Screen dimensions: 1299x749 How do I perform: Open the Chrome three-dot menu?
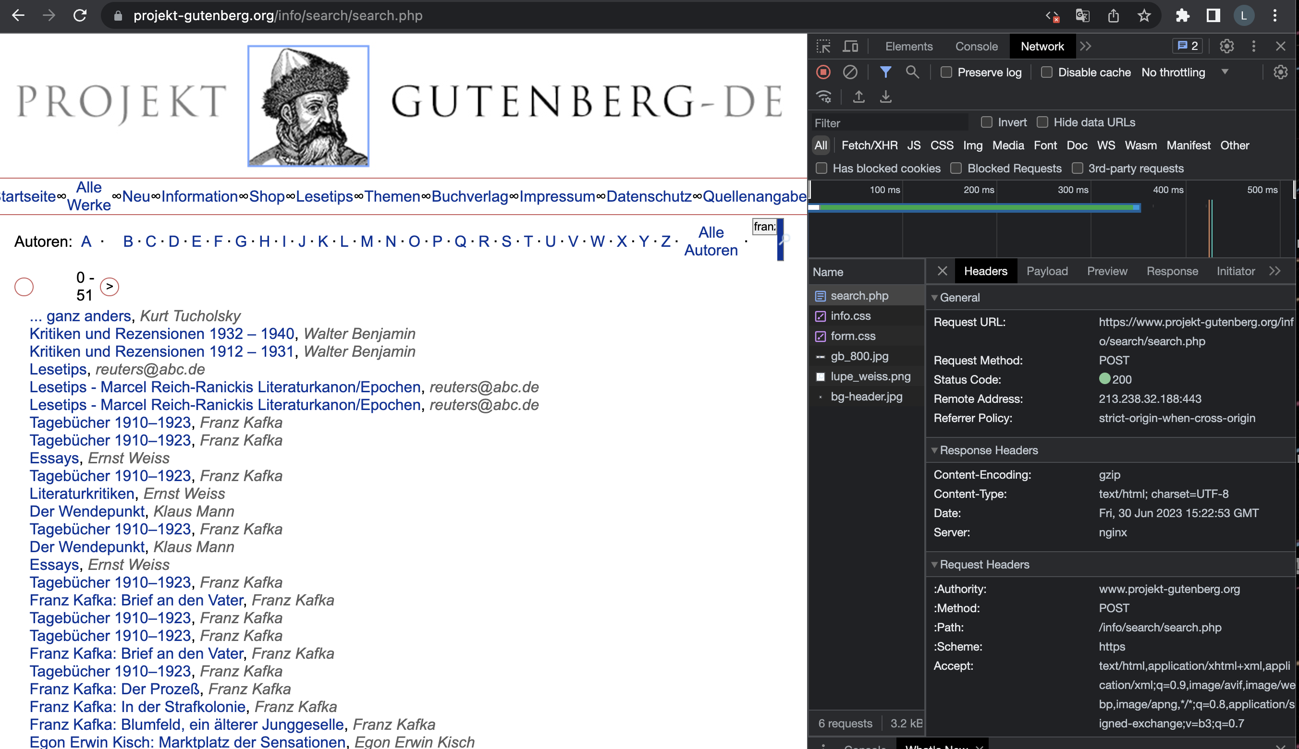(x=1275, y=15)
